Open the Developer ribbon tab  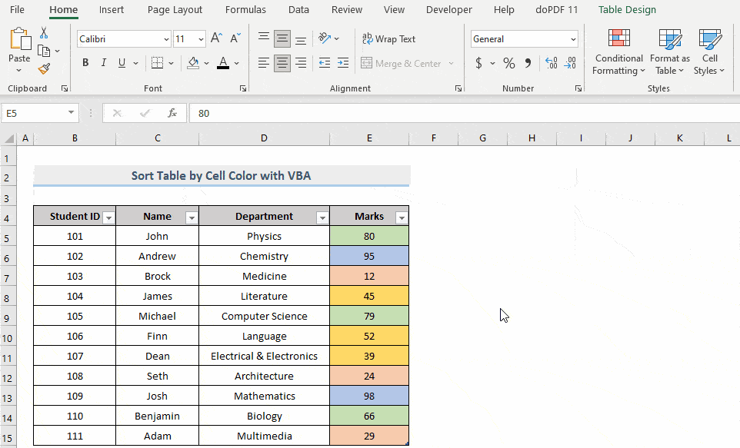point(448,10)
